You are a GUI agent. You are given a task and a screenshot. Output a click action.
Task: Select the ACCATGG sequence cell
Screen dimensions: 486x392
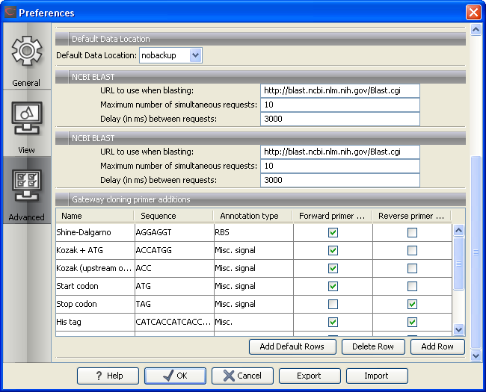(174, 250)
